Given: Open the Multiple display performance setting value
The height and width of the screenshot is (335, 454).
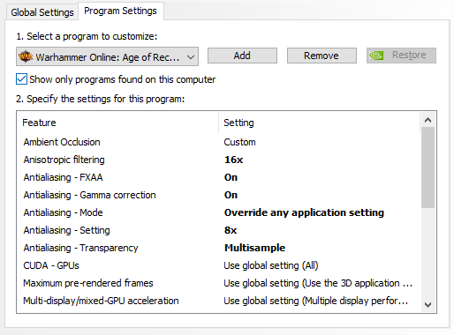Looking at the screenshot, I should point(316,301).
